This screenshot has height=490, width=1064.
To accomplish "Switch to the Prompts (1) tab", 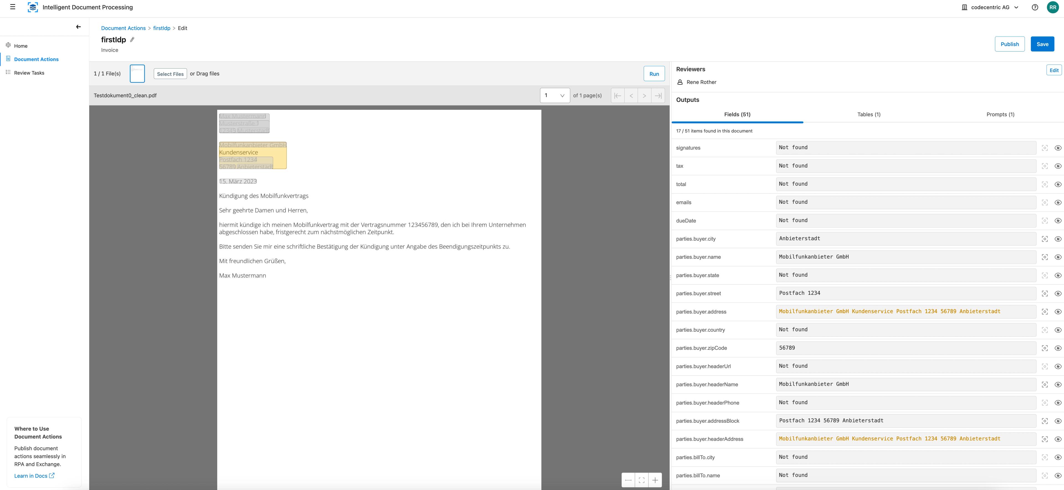I will pyautogui.click(x=1000, y=114).
